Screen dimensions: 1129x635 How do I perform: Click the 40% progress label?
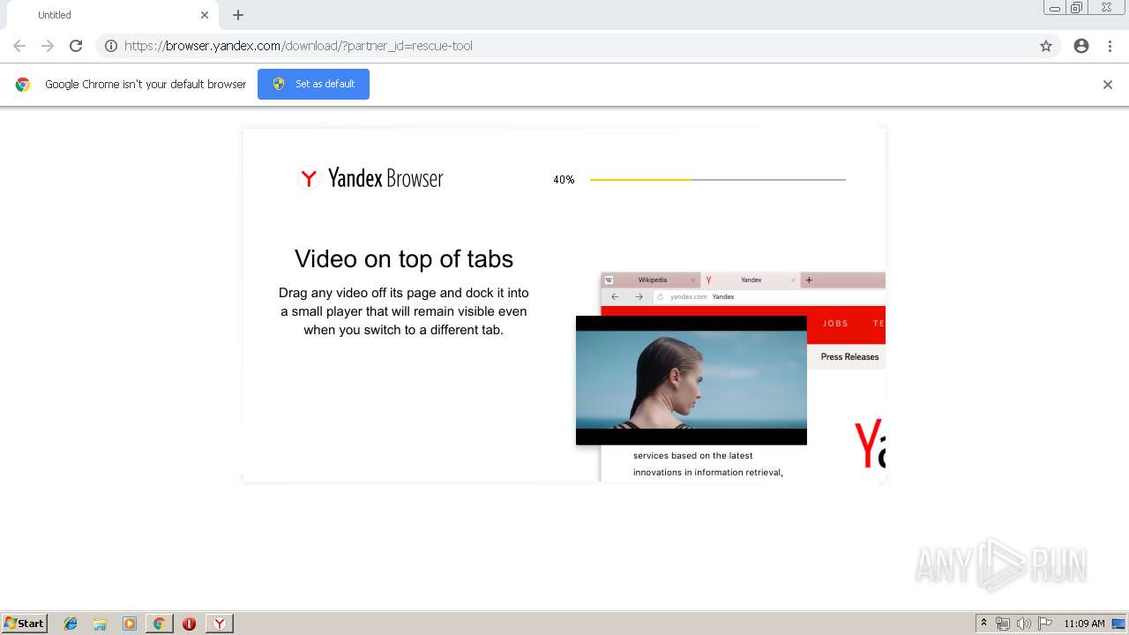point(564,180)
